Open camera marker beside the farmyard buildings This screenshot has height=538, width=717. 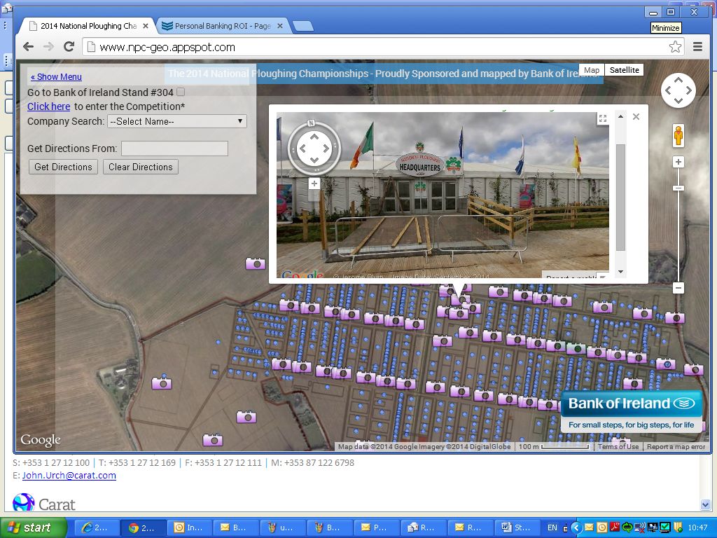[x=162, y=383]
